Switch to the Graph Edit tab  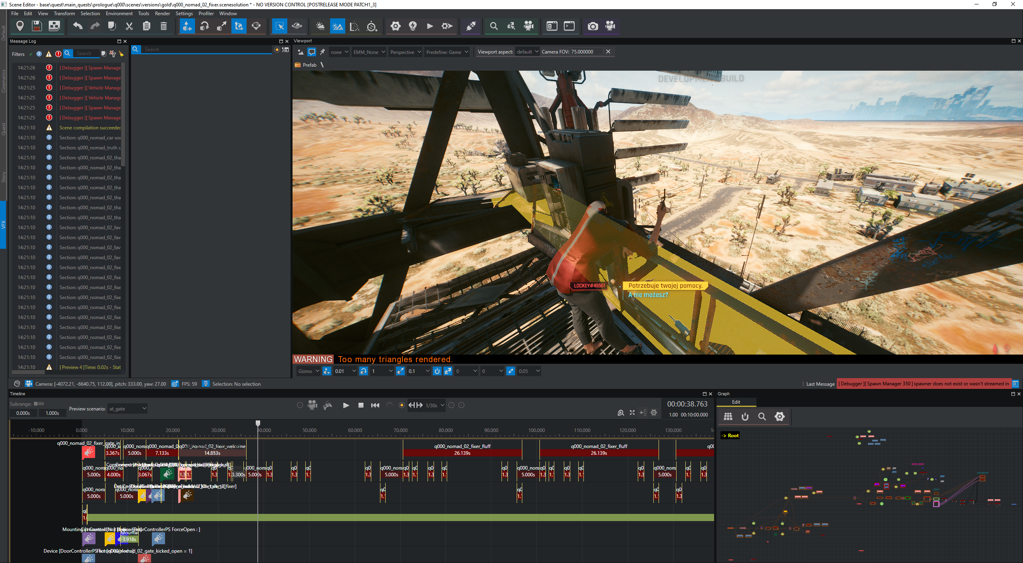736,402
